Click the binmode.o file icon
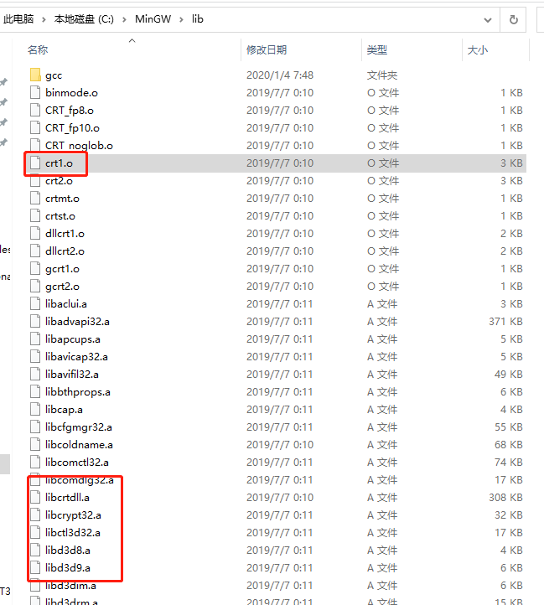The height and width of the screenshot is (605, 544). coord(35,93)
